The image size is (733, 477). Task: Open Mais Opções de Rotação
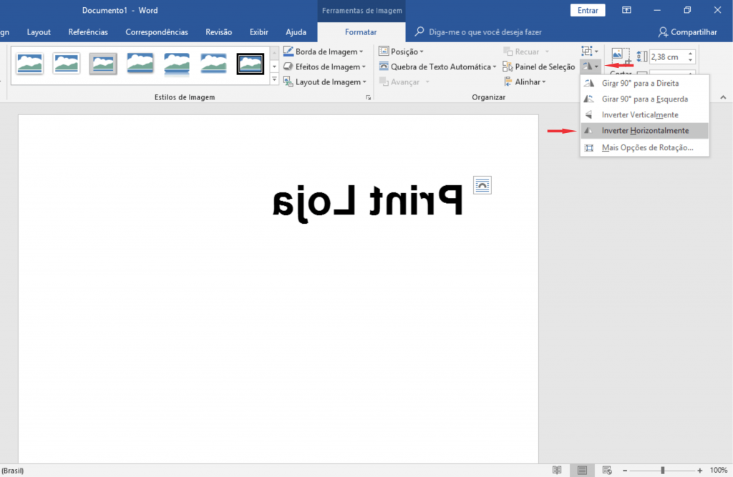pyautogui.click(x=646, y=148)
